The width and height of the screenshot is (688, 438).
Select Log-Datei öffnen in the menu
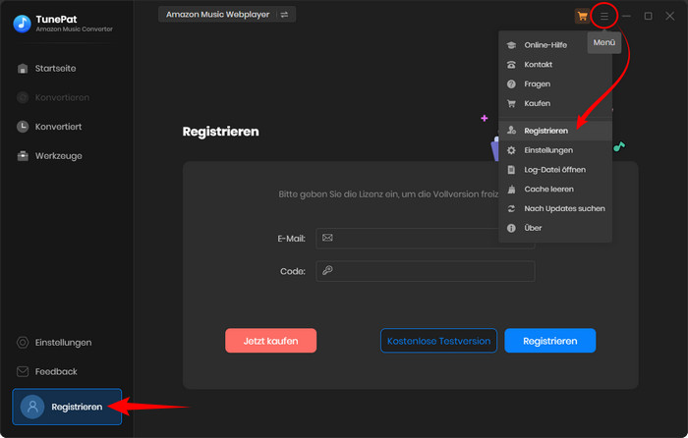pos(554,170)
